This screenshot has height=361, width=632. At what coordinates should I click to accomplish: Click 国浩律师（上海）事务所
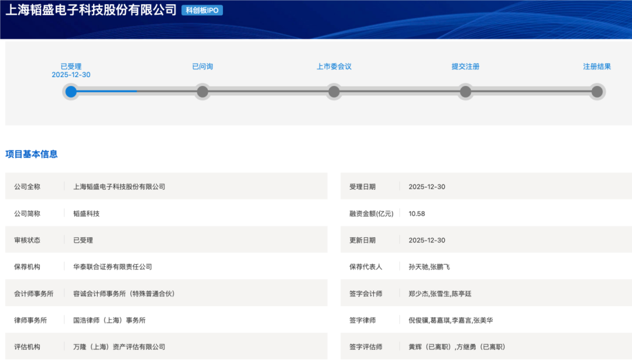[109, 320]
